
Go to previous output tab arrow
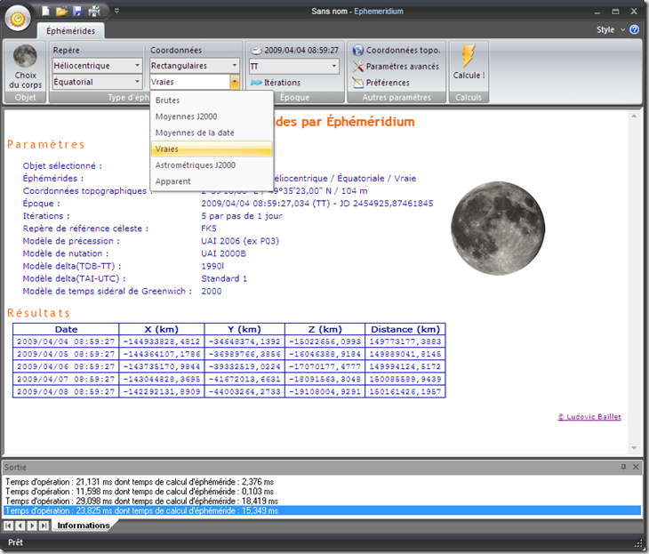(x=20, y=526)
